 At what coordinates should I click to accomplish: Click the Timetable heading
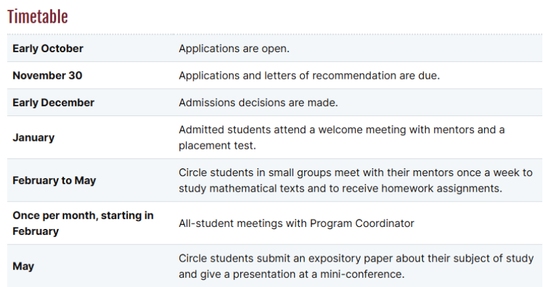(37, 17)
